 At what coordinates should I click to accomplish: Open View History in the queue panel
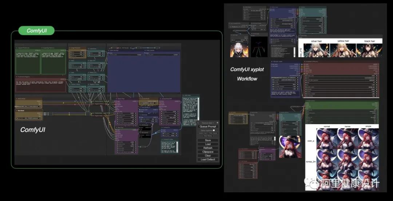click(208, 136)
